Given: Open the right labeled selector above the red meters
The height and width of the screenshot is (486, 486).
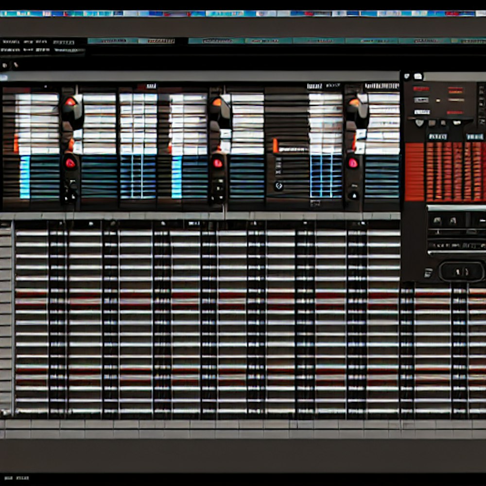Looking at the screenshot, I should [474, 137].
